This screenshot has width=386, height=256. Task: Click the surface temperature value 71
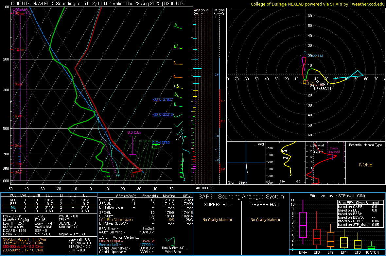(132, 176)
